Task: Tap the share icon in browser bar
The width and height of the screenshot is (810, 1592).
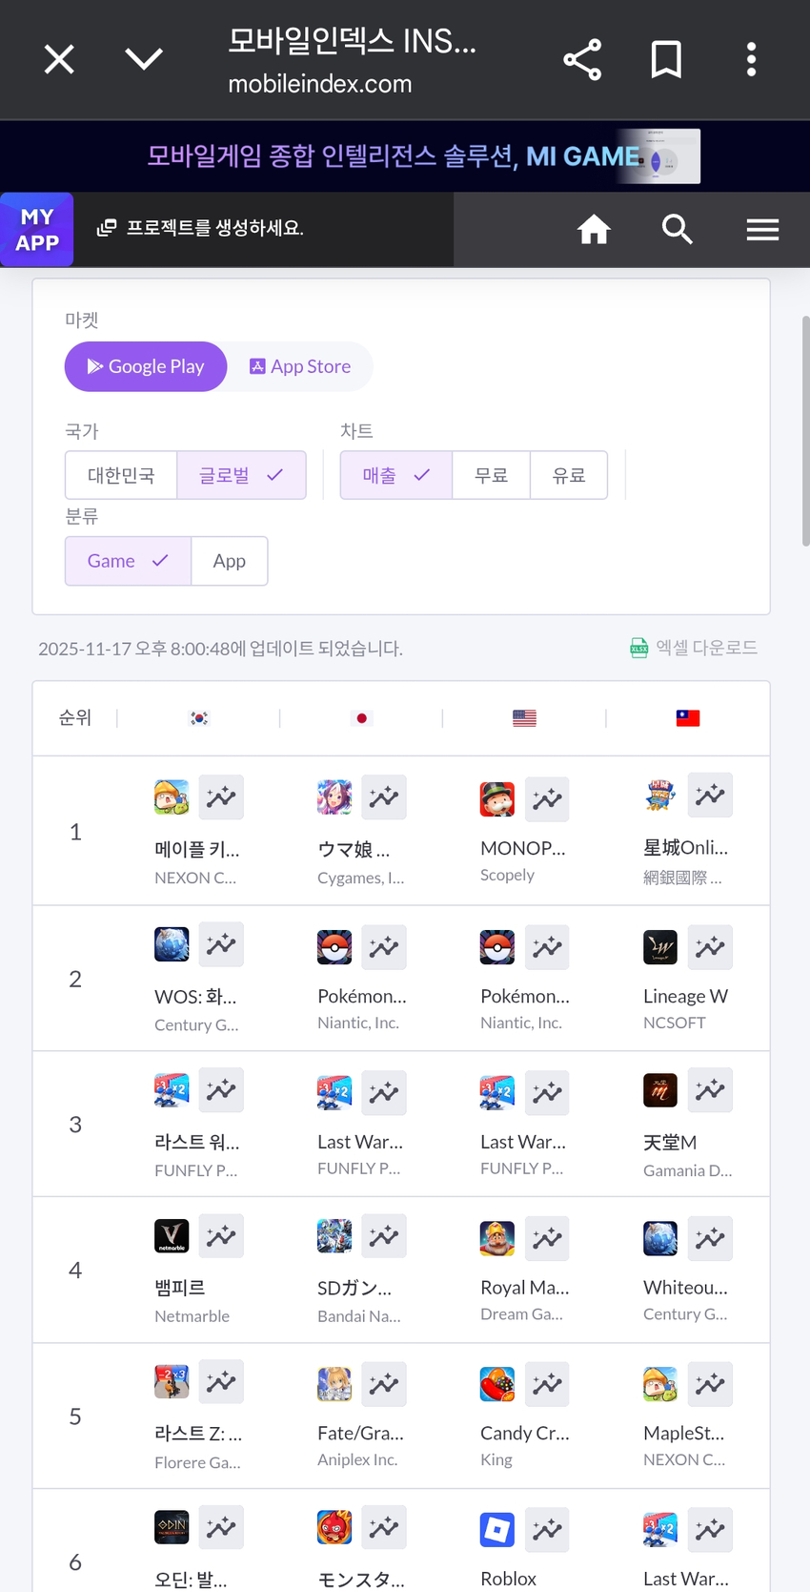Action: 582,60
